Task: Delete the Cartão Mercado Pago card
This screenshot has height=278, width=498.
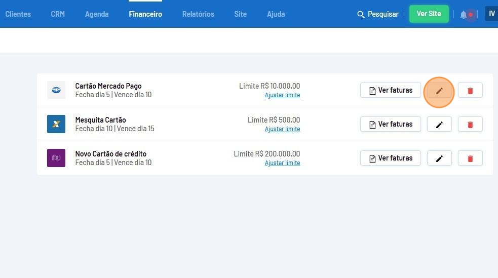Action: tap(470, 91)
